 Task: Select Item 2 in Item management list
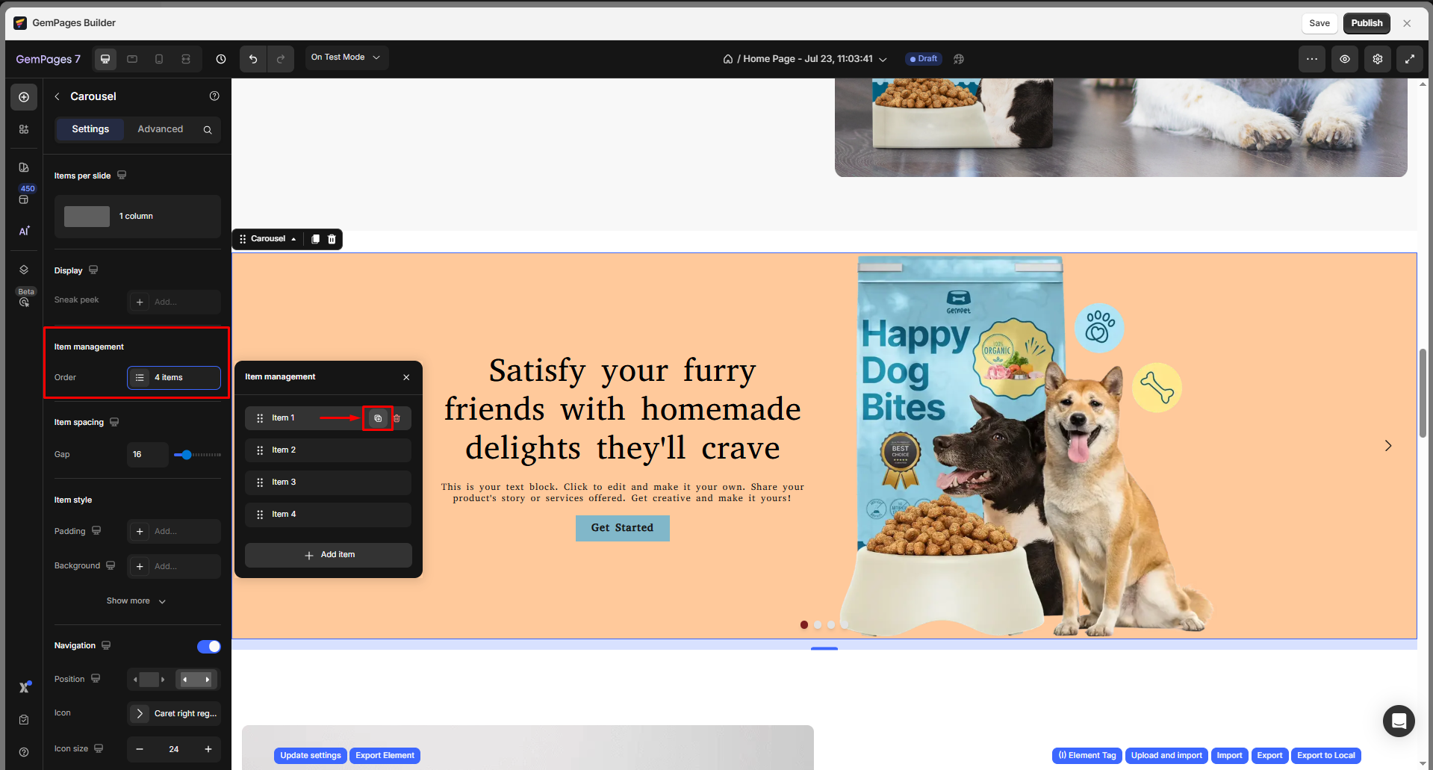(328, 450)
